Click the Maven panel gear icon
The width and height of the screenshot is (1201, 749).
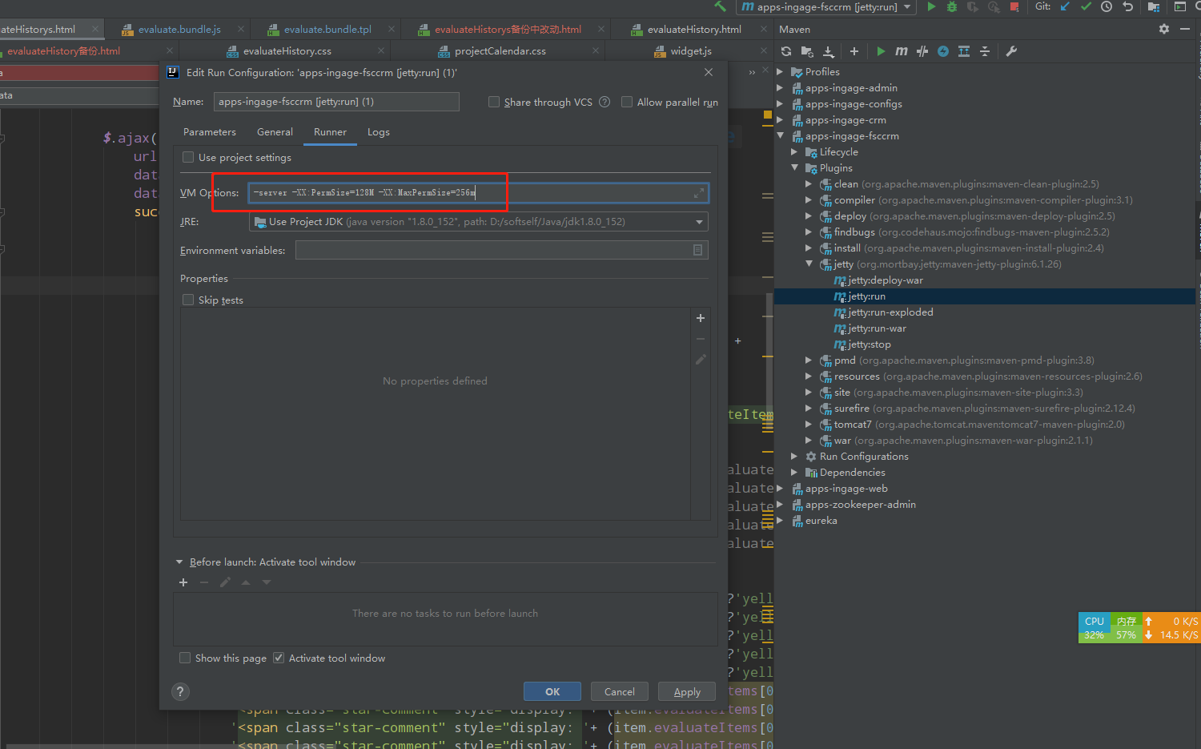(x=1163, y=29)
